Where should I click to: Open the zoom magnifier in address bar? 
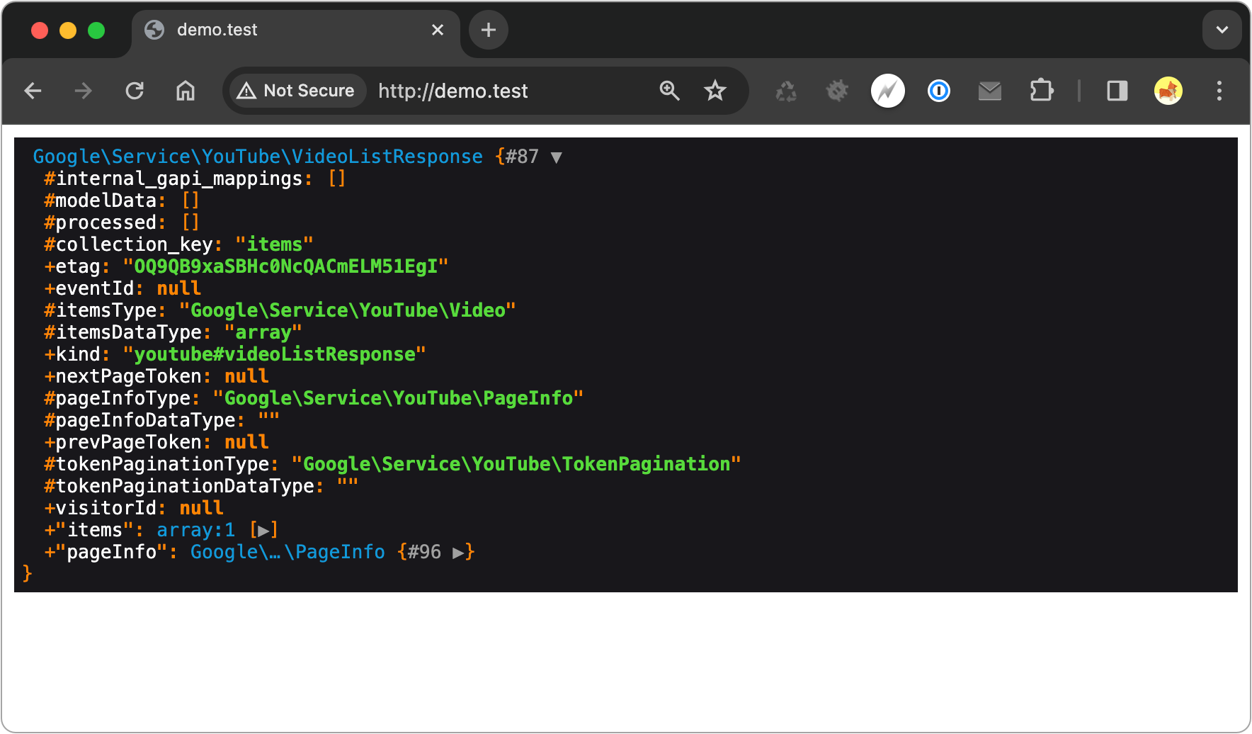pos(669,91)
